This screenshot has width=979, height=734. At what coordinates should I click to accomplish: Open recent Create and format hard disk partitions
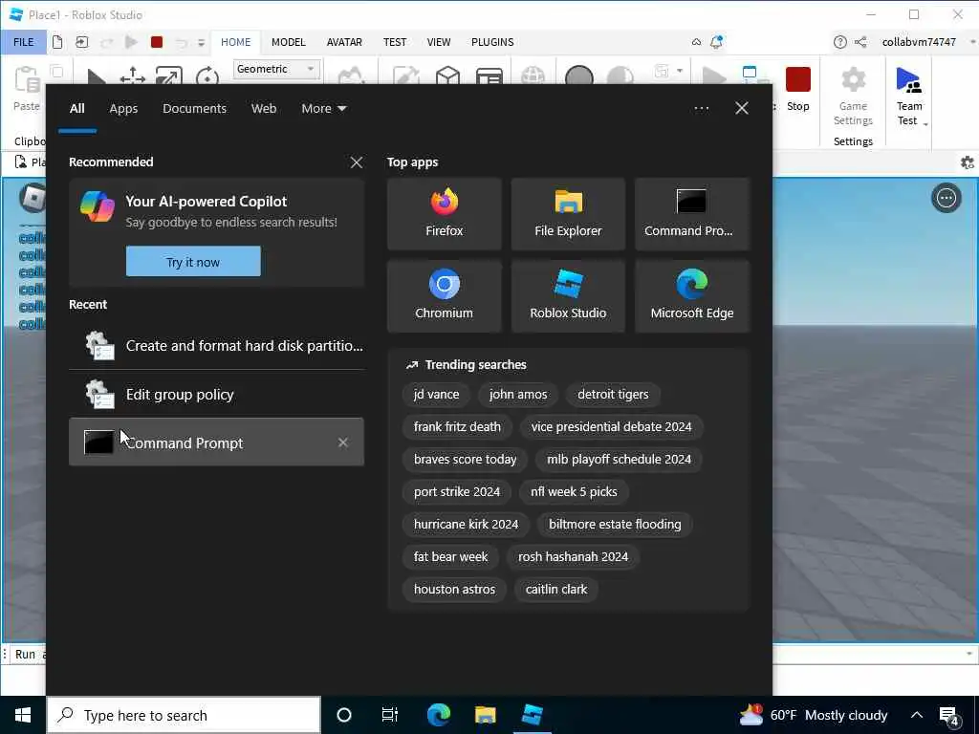click(217, 346)
